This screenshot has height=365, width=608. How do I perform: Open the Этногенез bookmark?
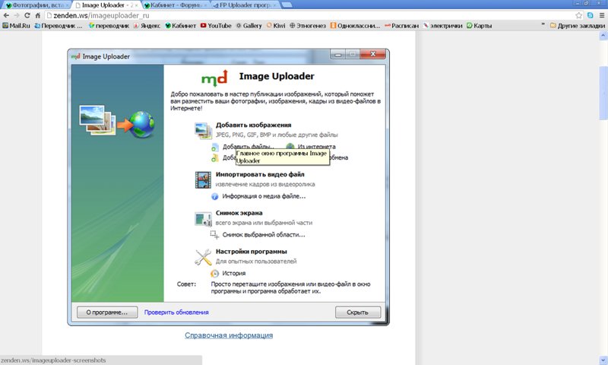point(308,26)
